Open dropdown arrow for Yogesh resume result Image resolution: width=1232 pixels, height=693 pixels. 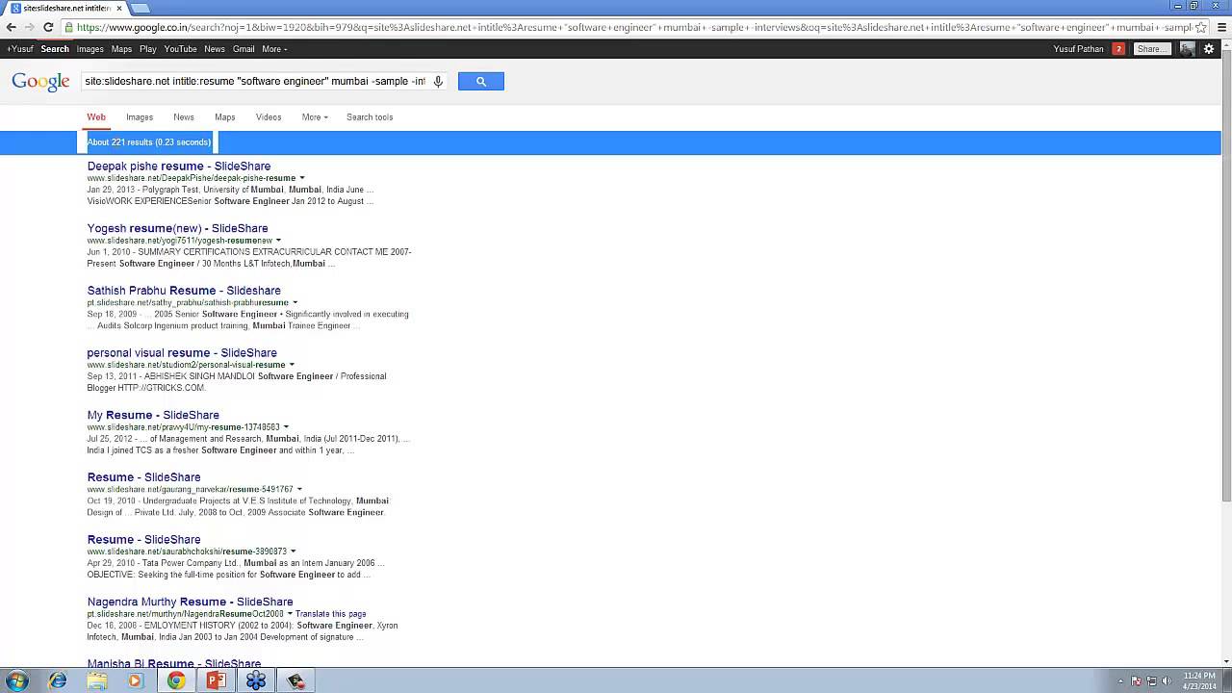279,241
